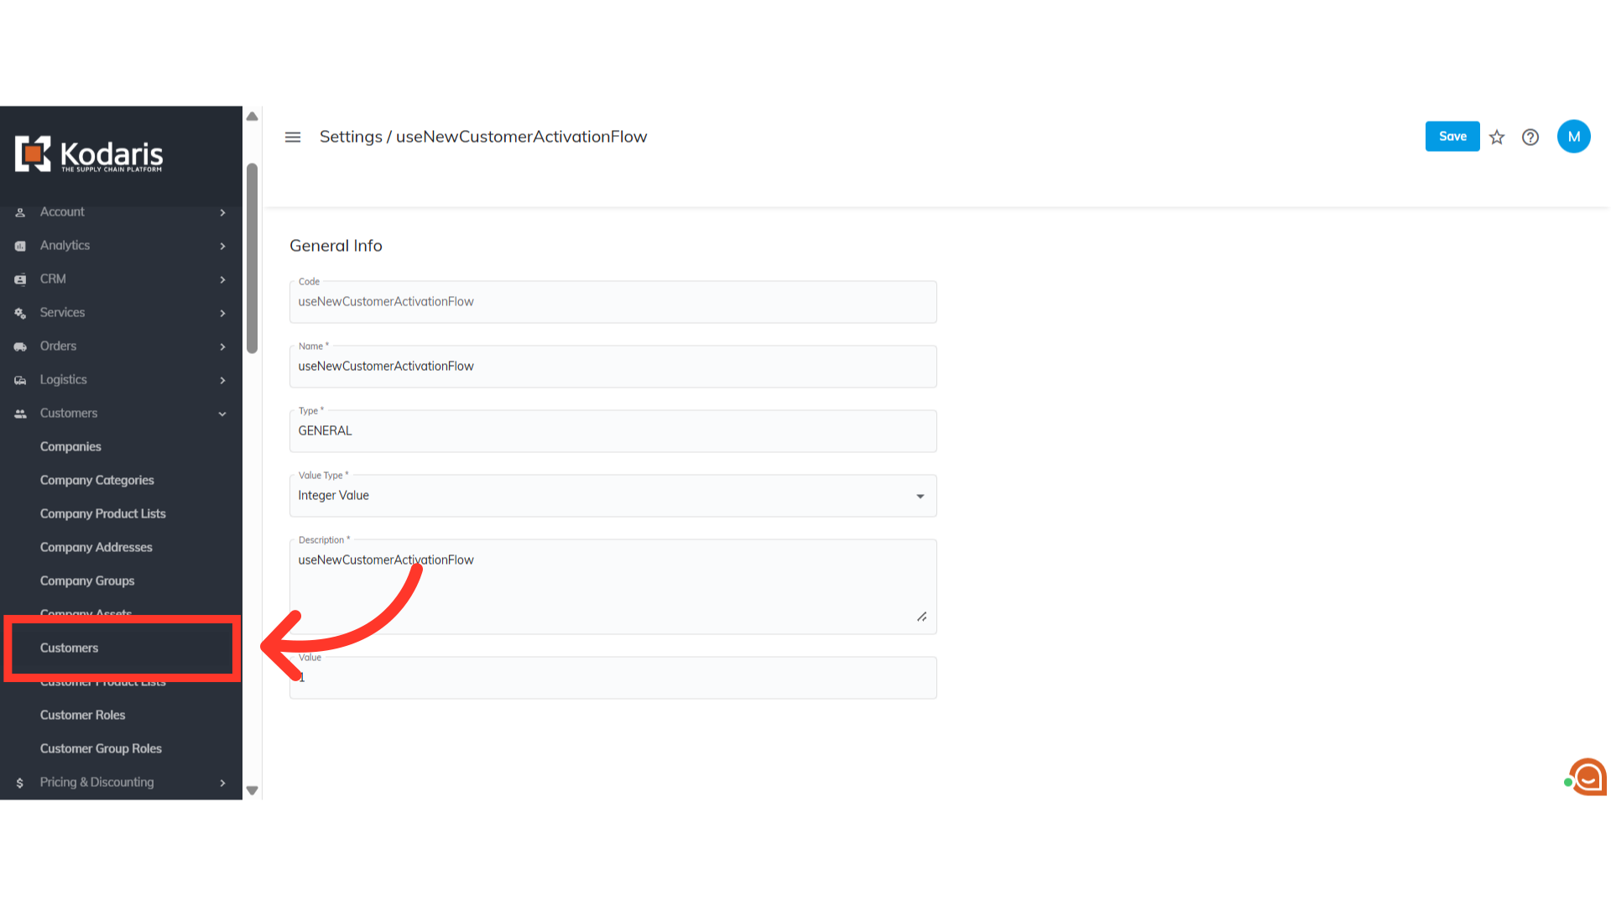Image resolution: width=1611 pixels, height=906 pixels.
Task: Click the Kodaris logo
Action: tap(89, 154)
